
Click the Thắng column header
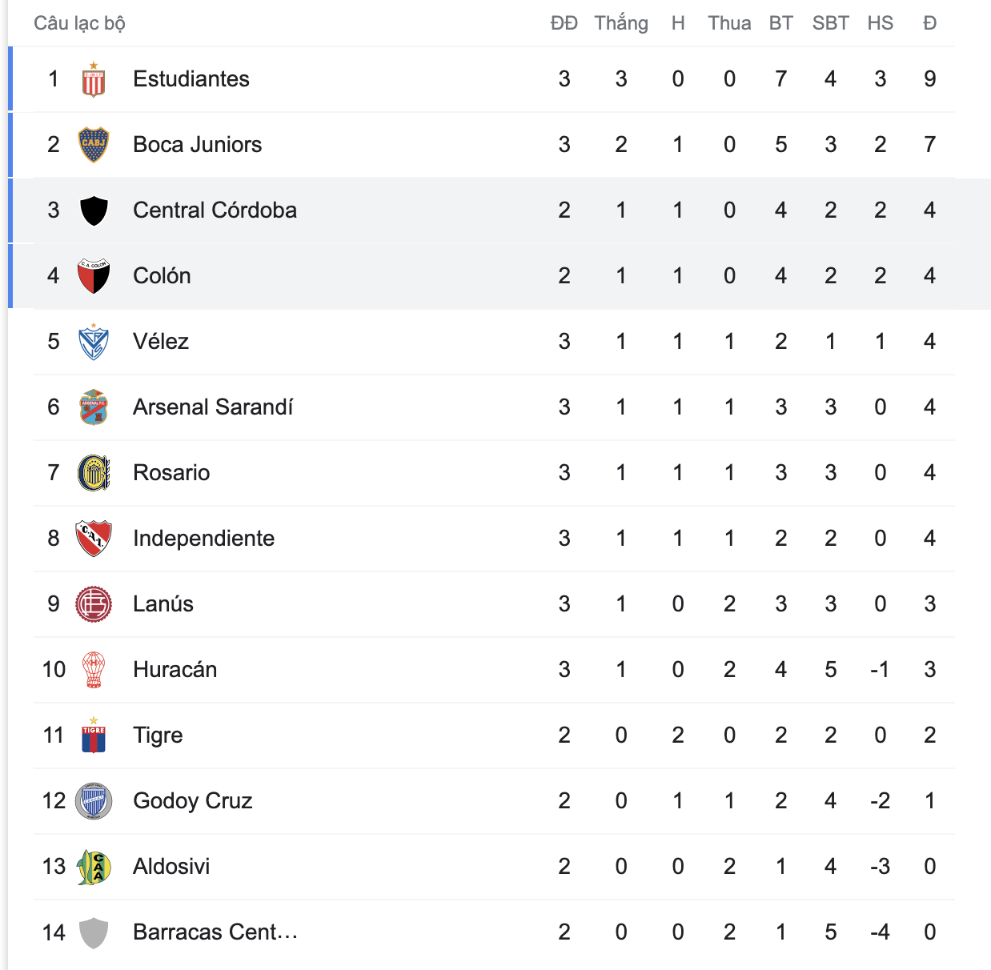point(621,23)
